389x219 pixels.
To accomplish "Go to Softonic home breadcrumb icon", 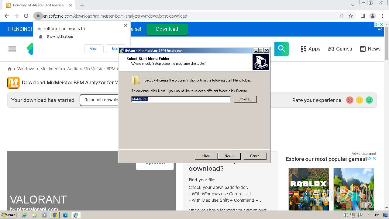I will pyautogui.click(x=10, y=69).
